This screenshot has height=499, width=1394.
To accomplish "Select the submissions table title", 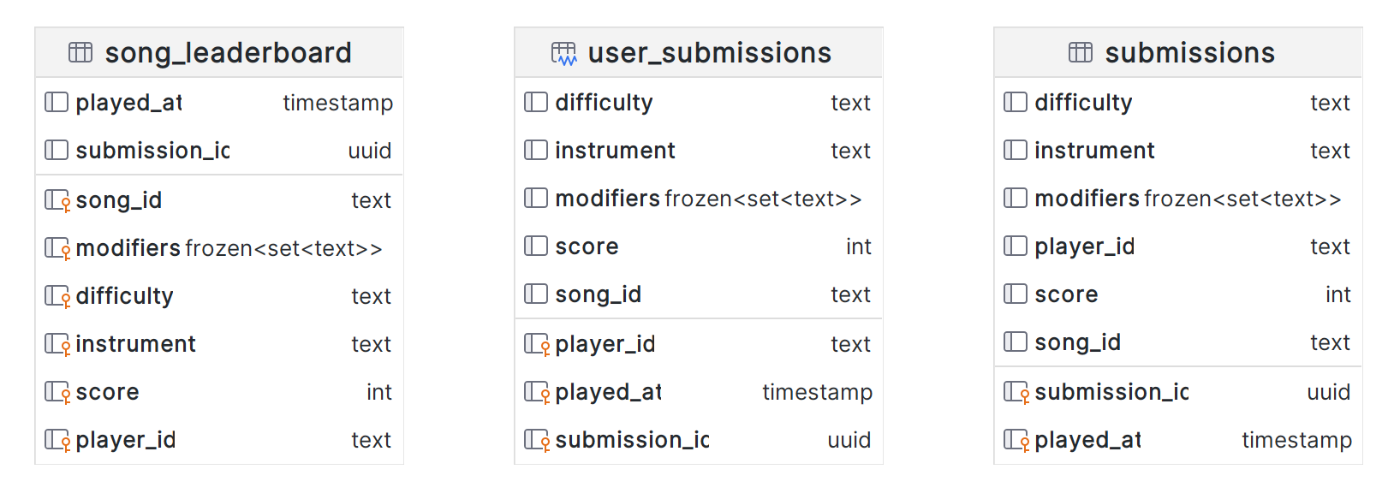I will coord(1189,53).
